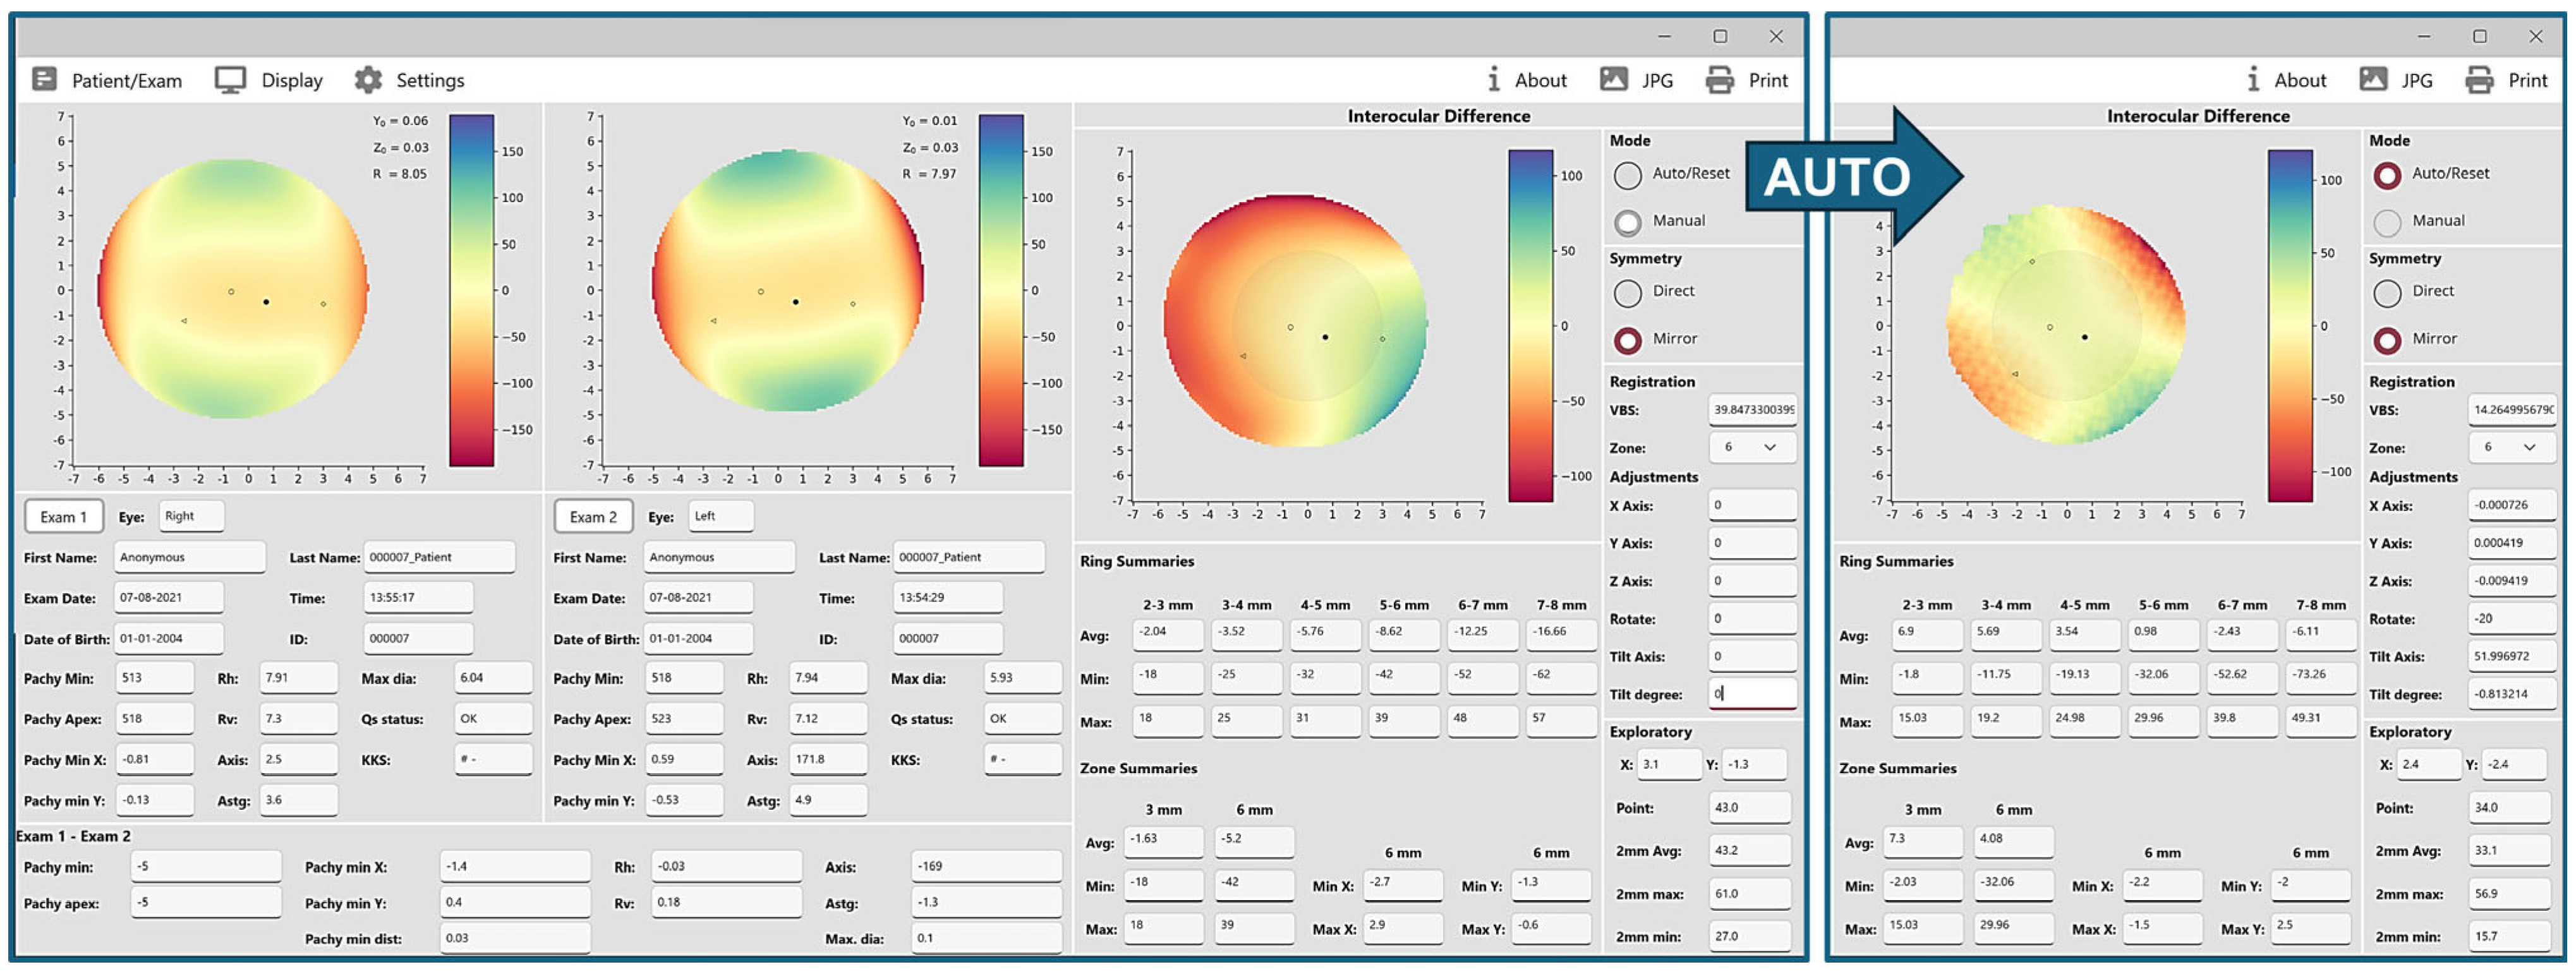
Task: Select Mirror symmetry in left window
Action: [x=1627, y=340]
